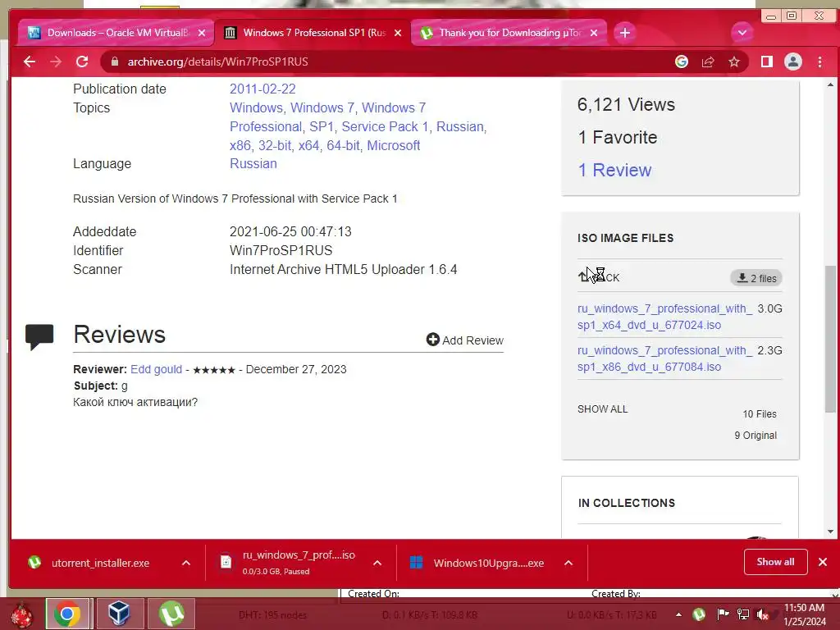Switch to Thank you for Downloading µTorrent tab
Viewport: 840px width, 630px height.
coord(510,33)
